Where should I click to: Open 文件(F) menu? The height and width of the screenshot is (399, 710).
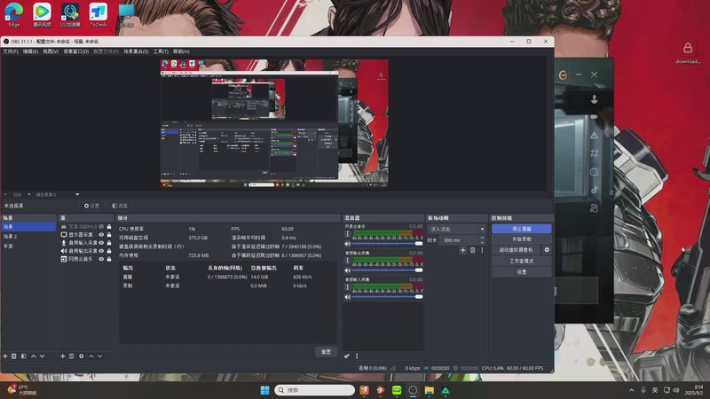(11, 51)
